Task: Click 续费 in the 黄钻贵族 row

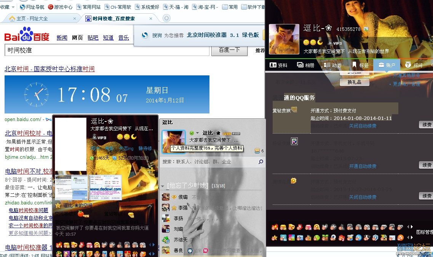Action: tap(427, 125)
